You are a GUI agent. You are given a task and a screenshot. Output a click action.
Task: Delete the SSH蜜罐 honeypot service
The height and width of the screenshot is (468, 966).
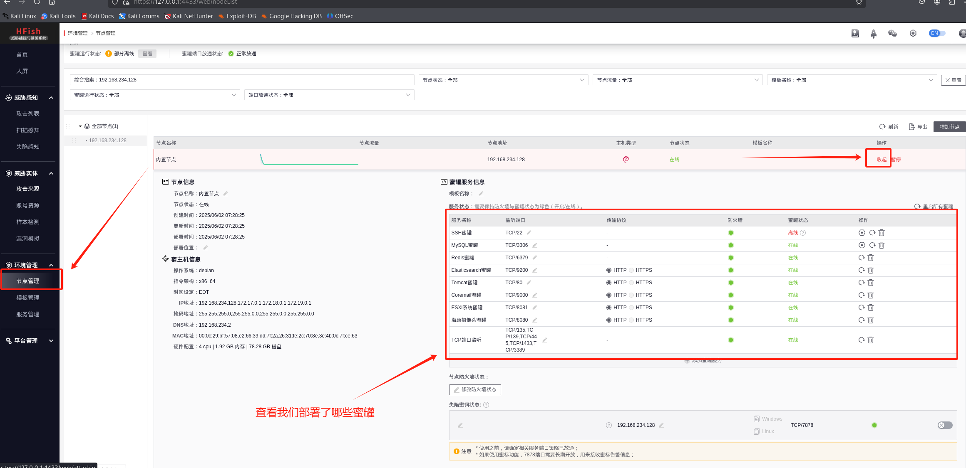(x=882, y=233)
